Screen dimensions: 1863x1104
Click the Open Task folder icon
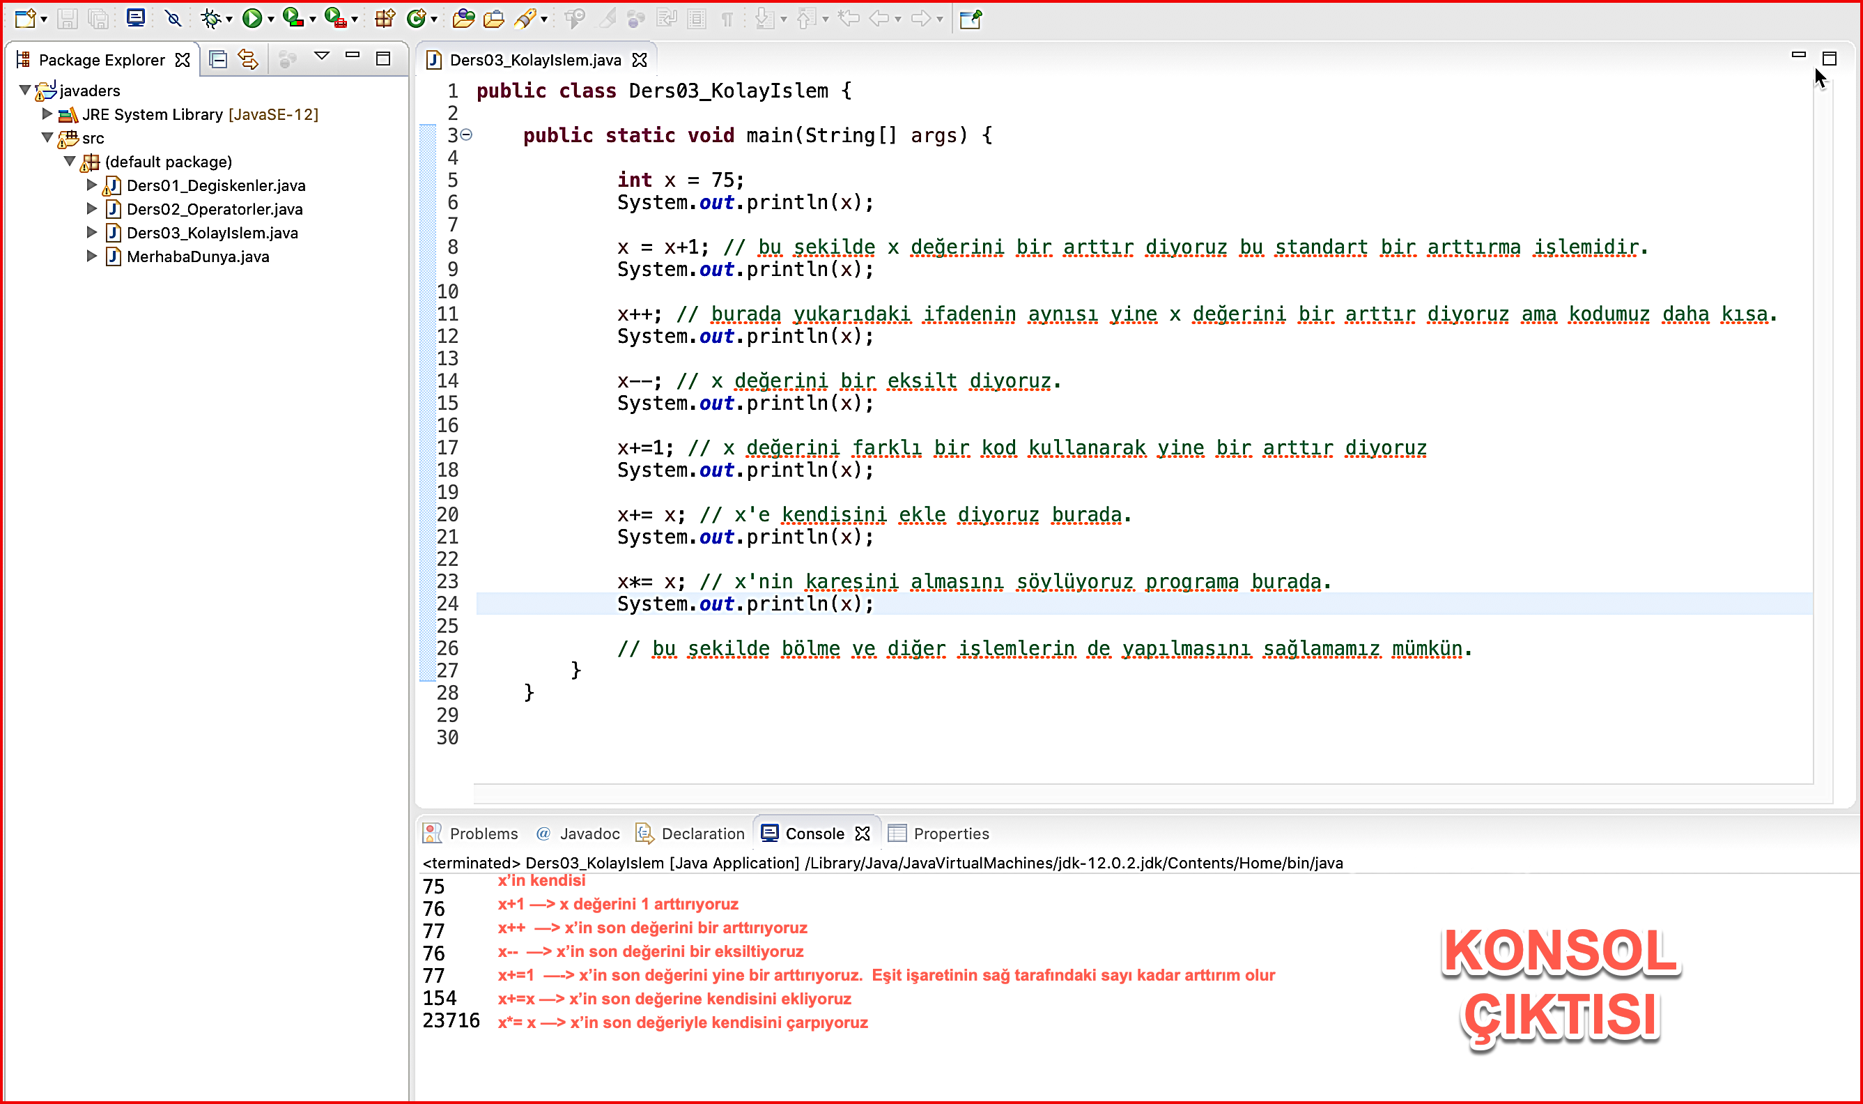[494, 19]
